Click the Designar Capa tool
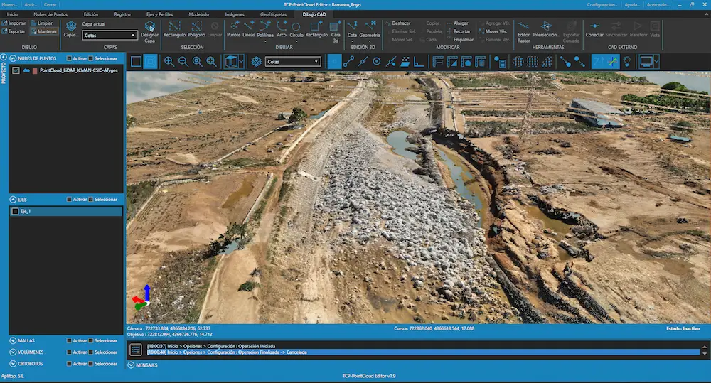 click(x=149, y=32)
